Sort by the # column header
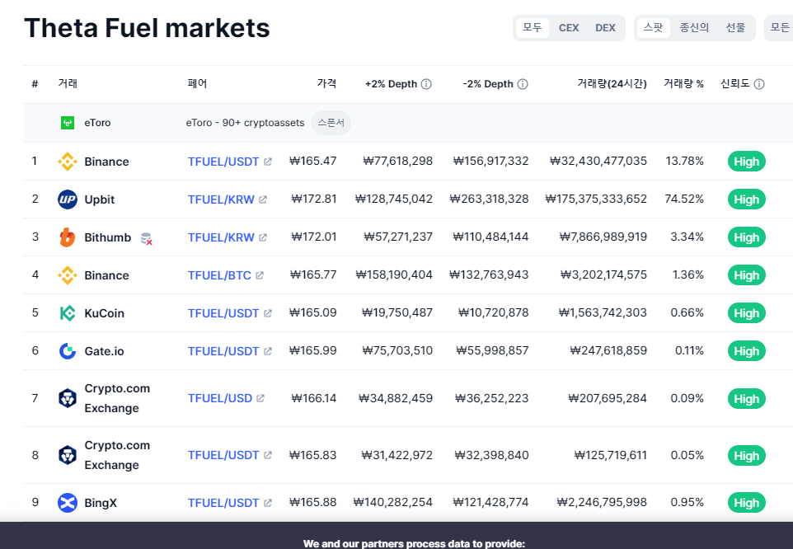Image resolution: width=793 pixels, height=549 pixels. (35, 84)
